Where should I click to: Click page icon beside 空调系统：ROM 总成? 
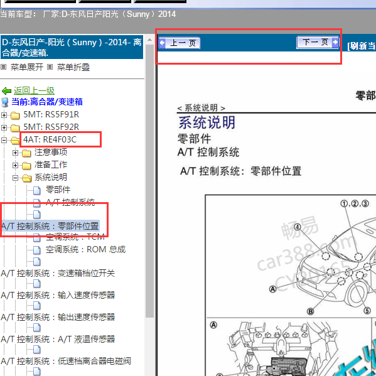(36, 250)
